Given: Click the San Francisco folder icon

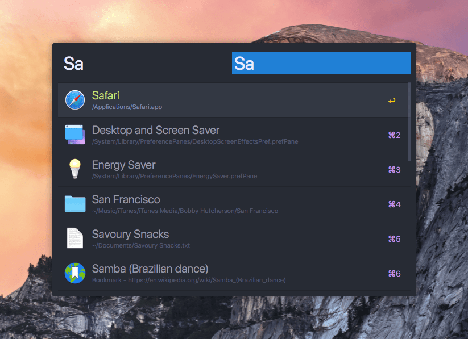Looking at the screenshot, I should [74, 203].
